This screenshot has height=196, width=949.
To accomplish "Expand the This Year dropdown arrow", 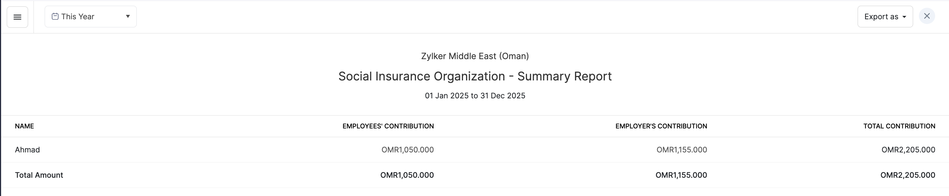I will click(128, 17).
